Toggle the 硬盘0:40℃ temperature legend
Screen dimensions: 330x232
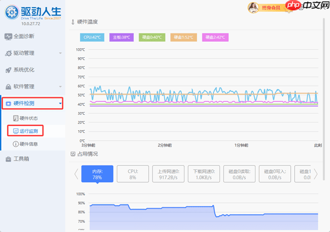click(152, 37)
